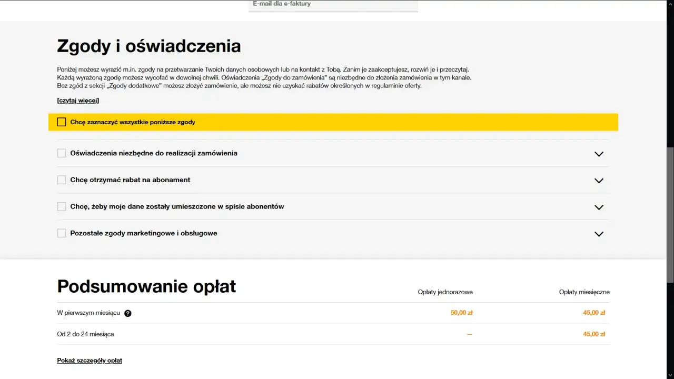Click the 'Od 2 do 24 miesiąca' label

(x=85, y=334)
